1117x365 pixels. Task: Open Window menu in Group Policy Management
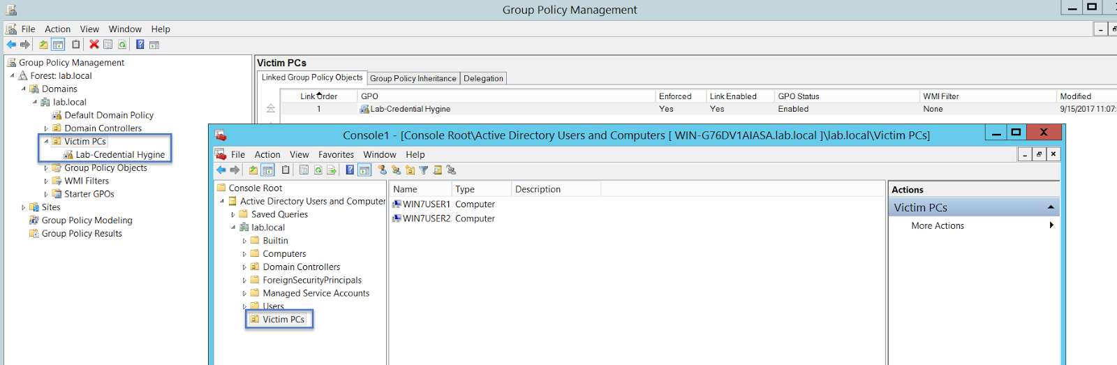[125, 29]
